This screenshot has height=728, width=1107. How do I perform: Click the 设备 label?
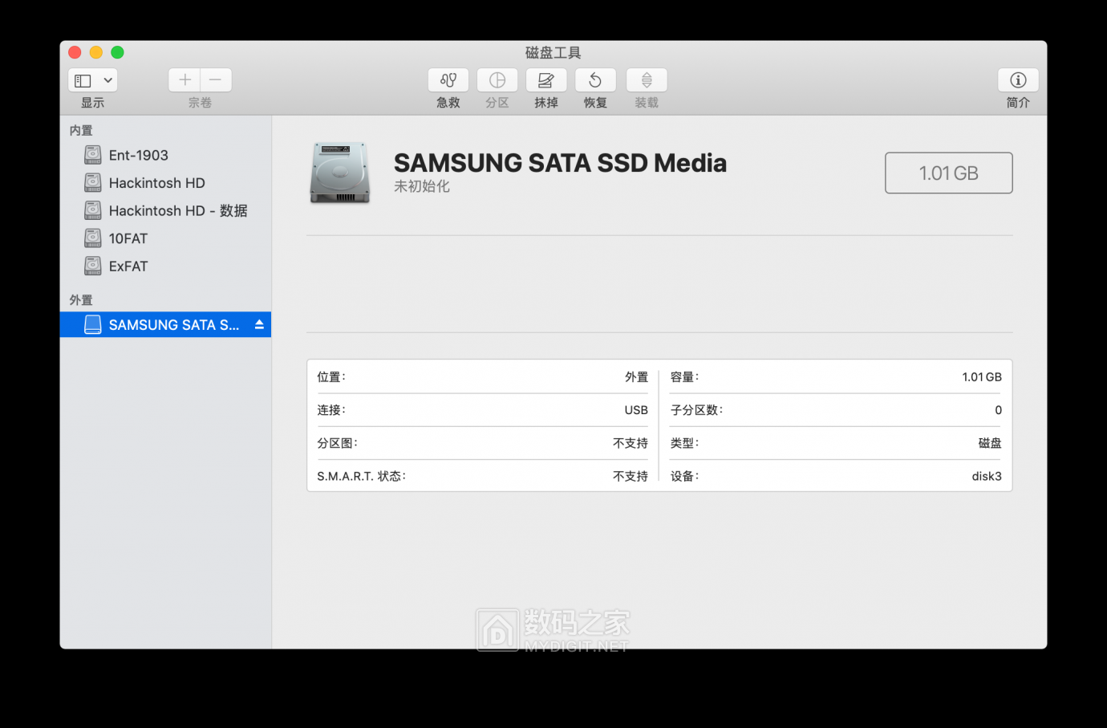[685, 476]
